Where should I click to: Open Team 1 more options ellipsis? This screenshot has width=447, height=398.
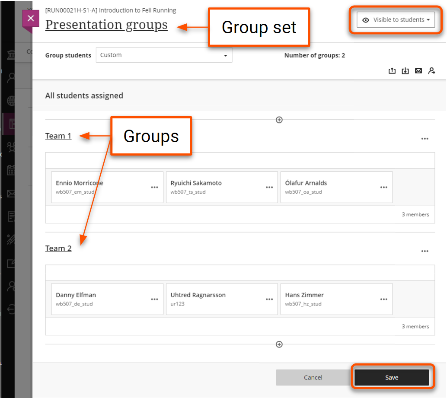point(425,139)
